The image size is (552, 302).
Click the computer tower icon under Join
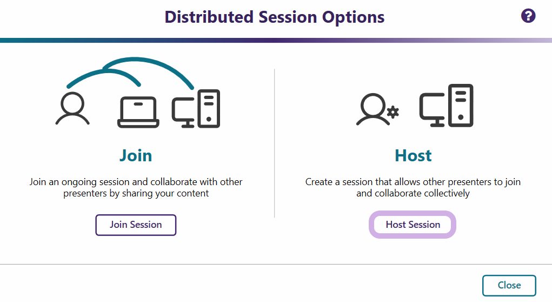pyautogui.click(x=209, y=108)
